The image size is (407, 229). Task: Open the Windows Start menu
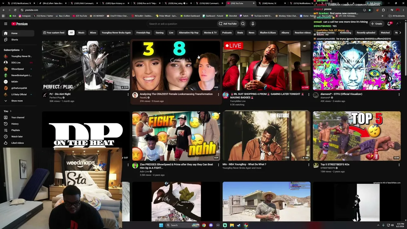pos(161,225)
